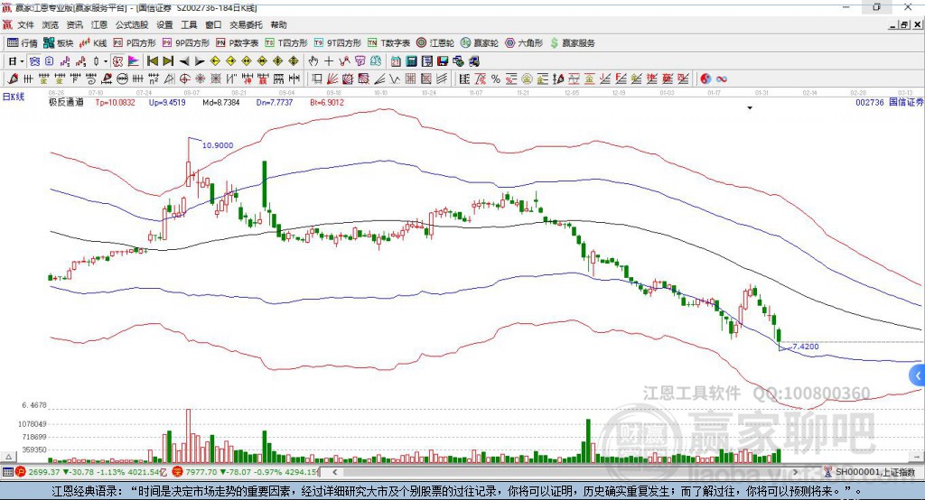Click the 7.4200 low price label
Screen dimensions: 925x500
coord(805,346)
